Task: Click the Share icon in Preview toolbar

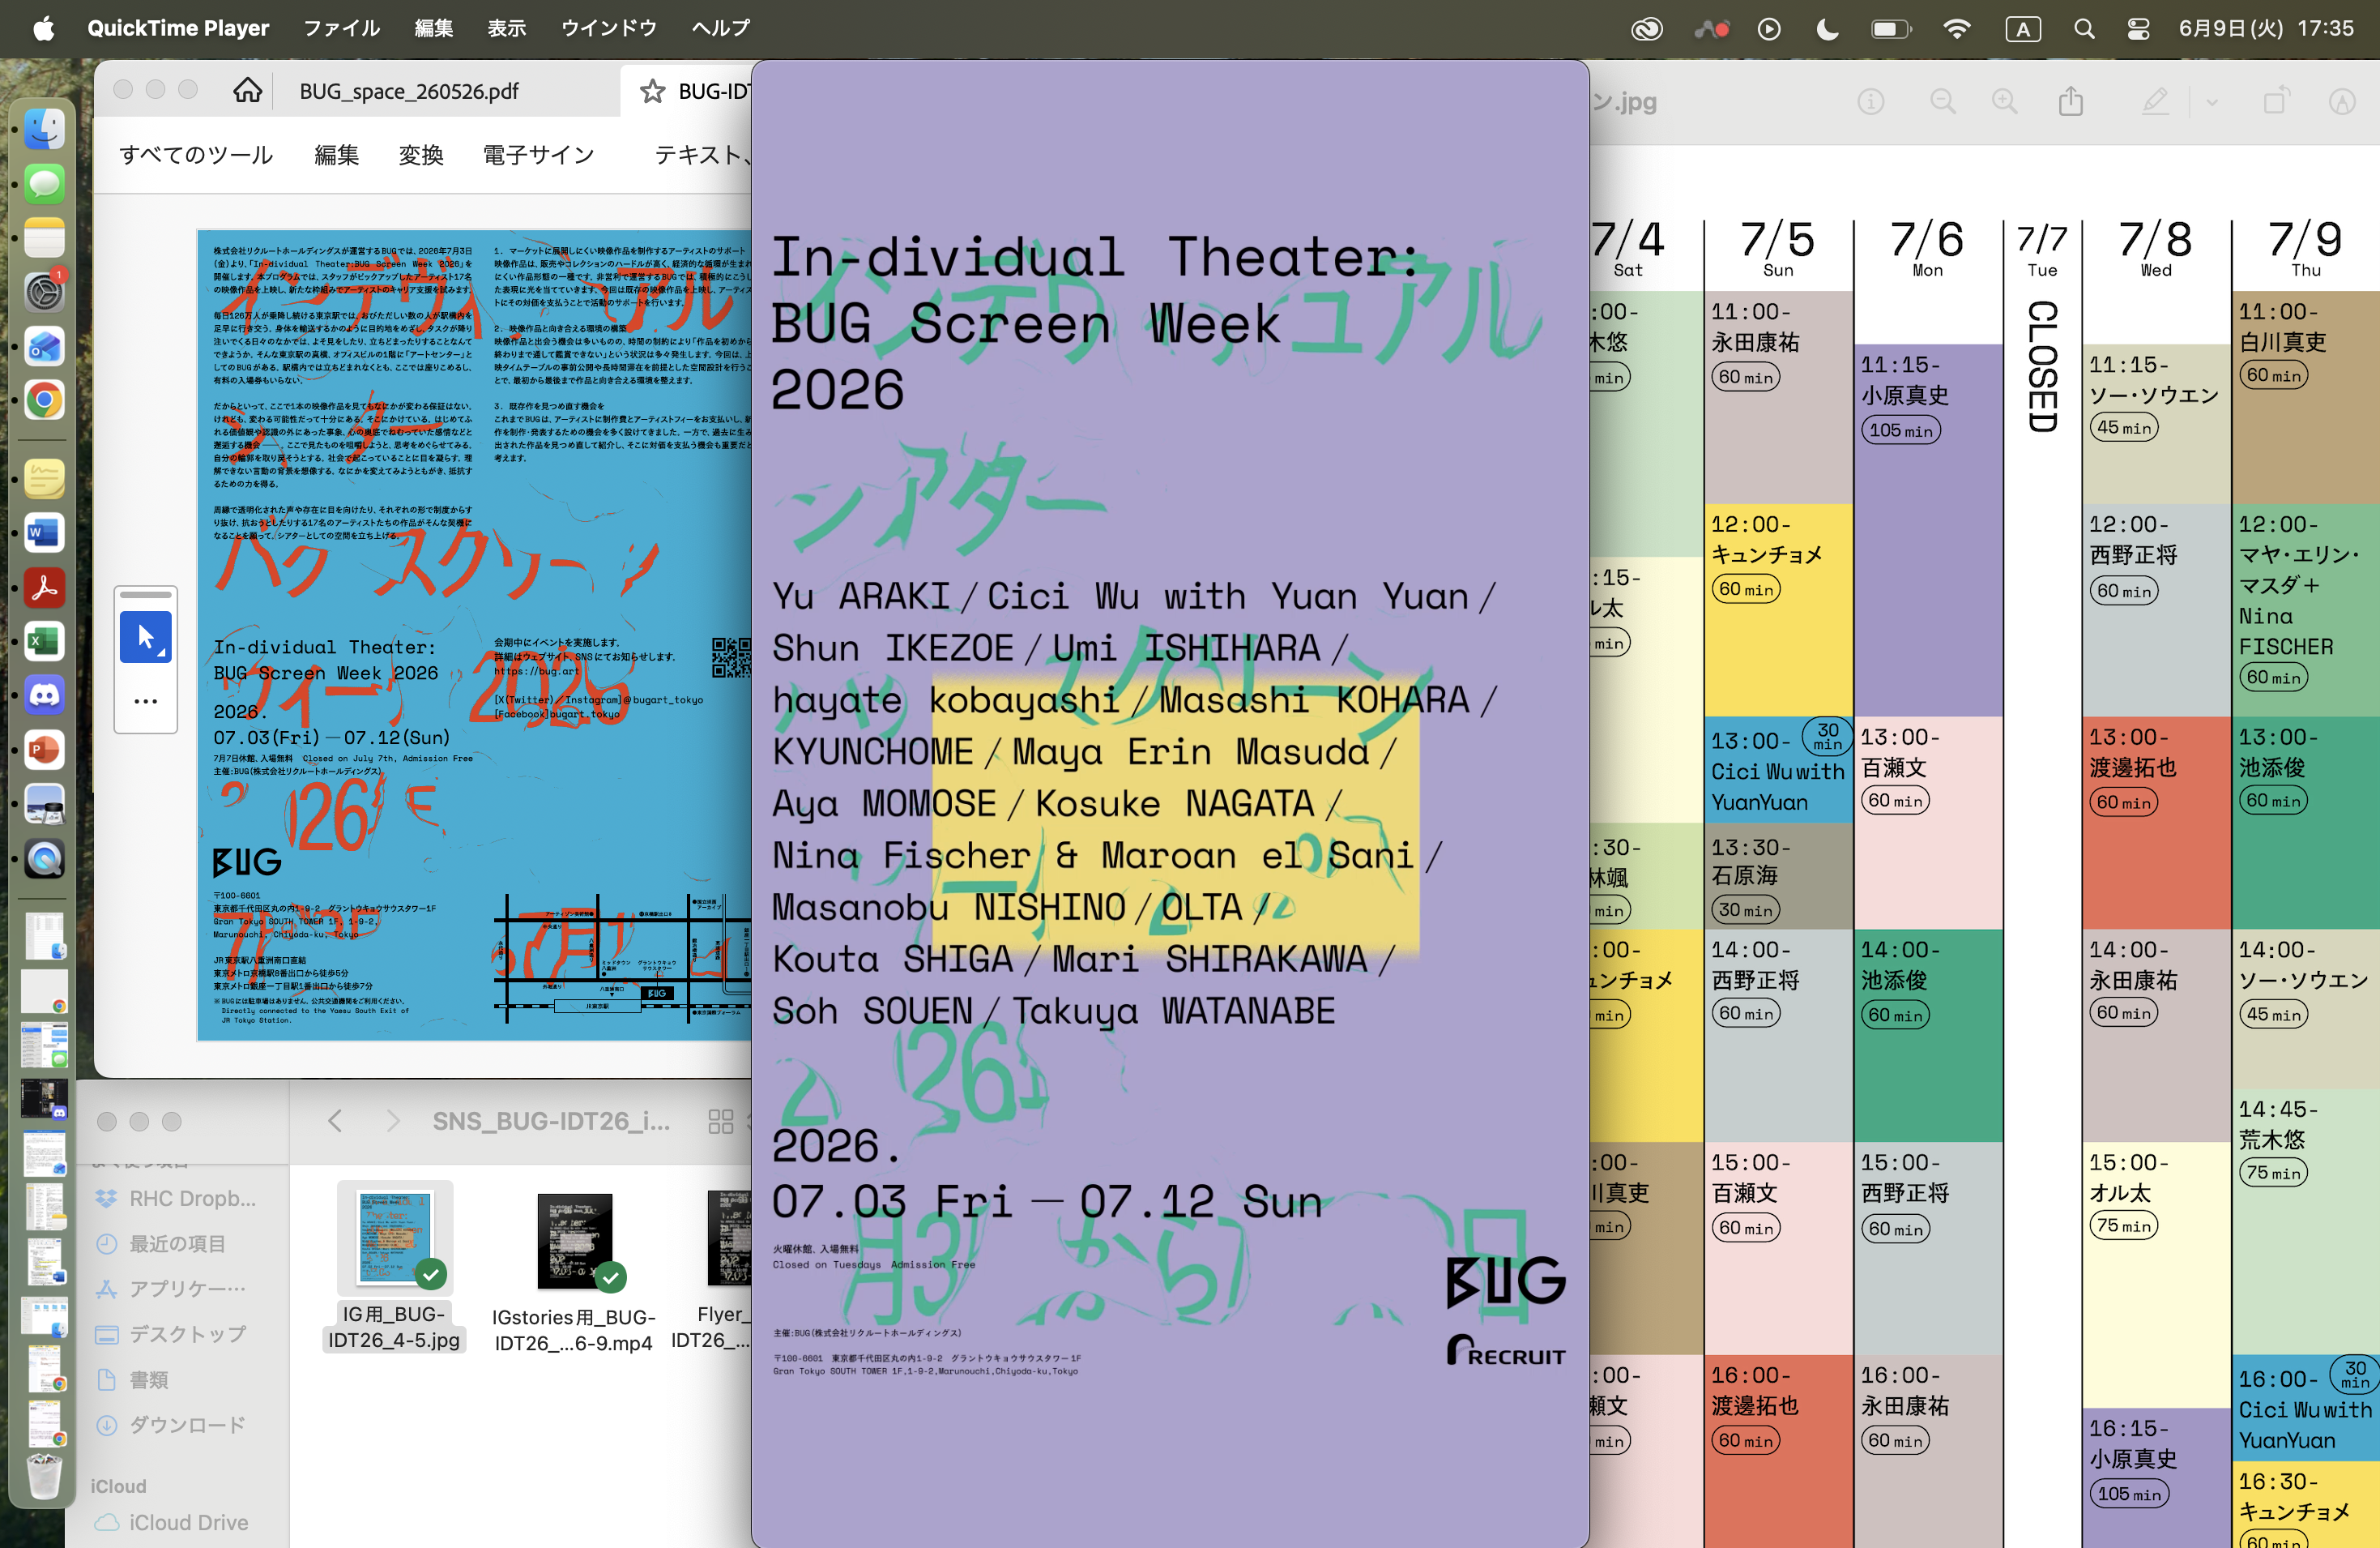Action: (2071, 101)
